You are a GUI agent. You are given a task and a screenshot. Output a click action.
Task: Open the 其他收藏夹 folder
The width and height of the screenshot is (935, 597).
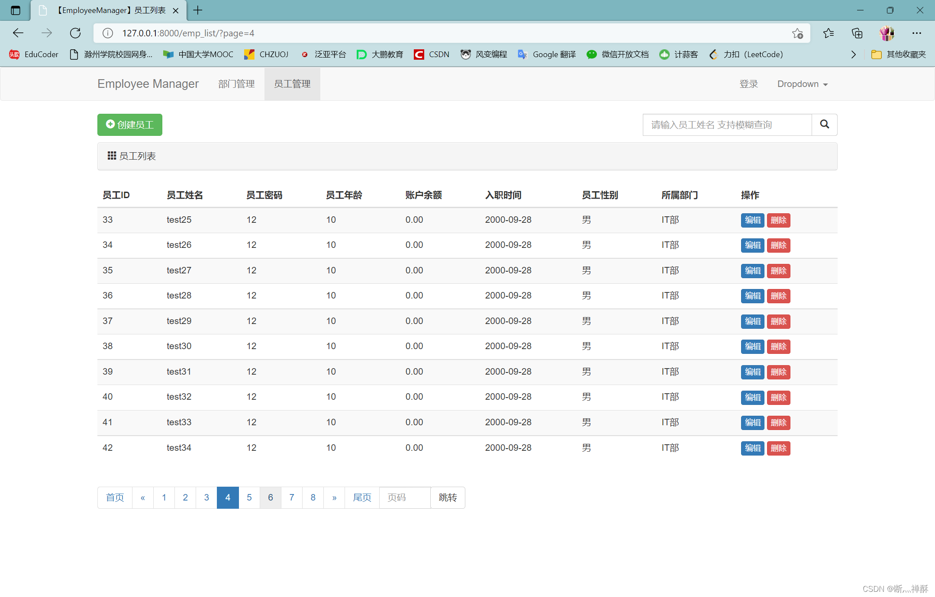(899, 55)
